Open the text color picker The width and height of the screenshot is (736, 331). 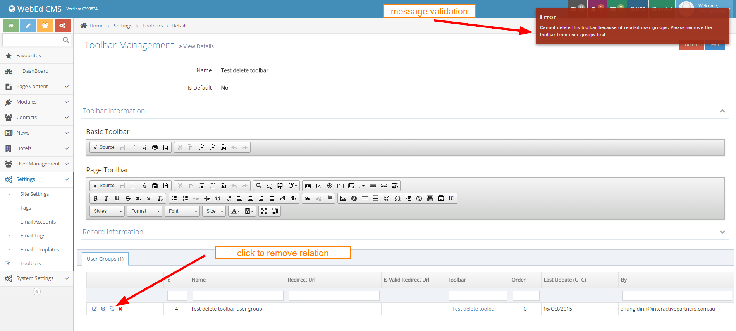coord(236,211)
